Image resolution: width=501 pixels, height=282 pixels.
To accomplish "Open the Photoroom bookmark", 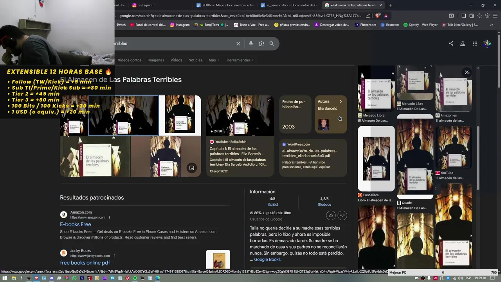I will point(365,25).
